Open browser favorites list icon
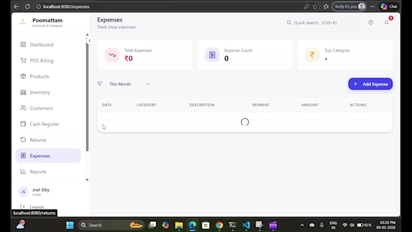The width and height of the screenshot is (412, 232). tap(326, 7)
